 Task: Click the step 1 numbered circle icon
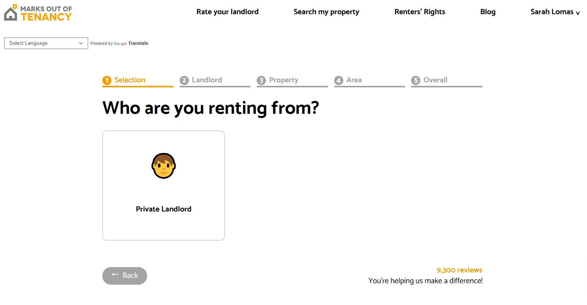tap(107, 80)
